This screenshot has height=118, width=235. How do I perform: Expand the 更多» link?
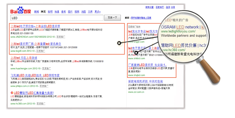tap(98, 12)
